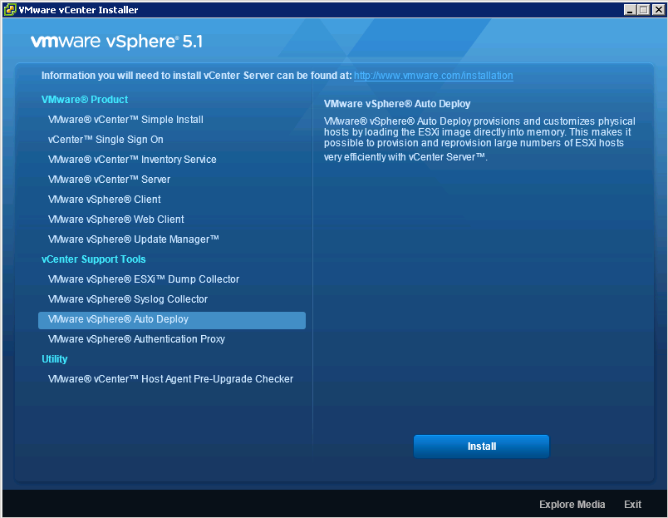The width and height of the screenshot is (668, 518).
Task: Open the vmware.com/installation link
Action: click(x=433, y=76)
